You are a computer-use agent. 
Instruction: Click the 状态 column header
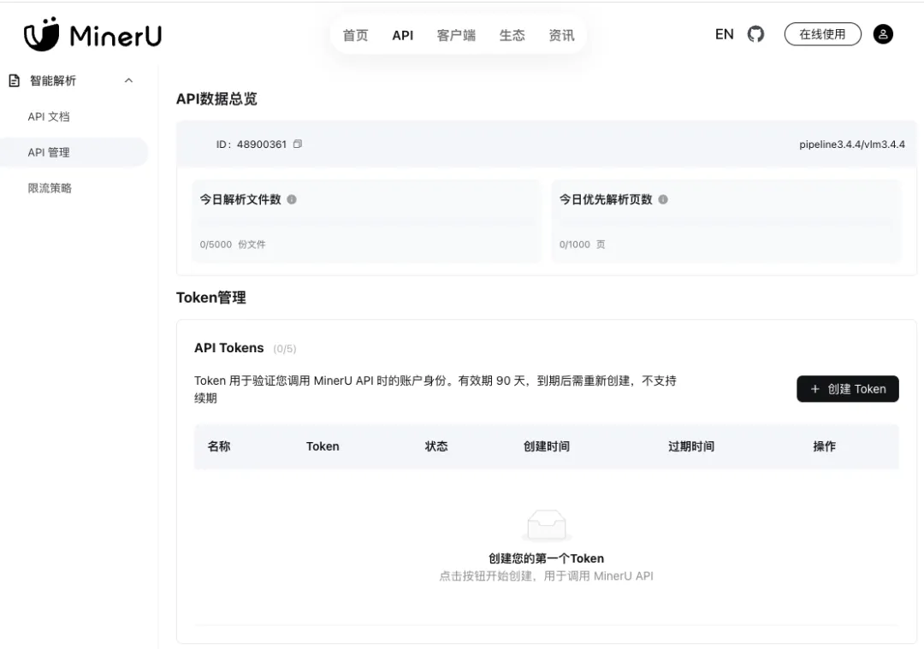[436, 446]
